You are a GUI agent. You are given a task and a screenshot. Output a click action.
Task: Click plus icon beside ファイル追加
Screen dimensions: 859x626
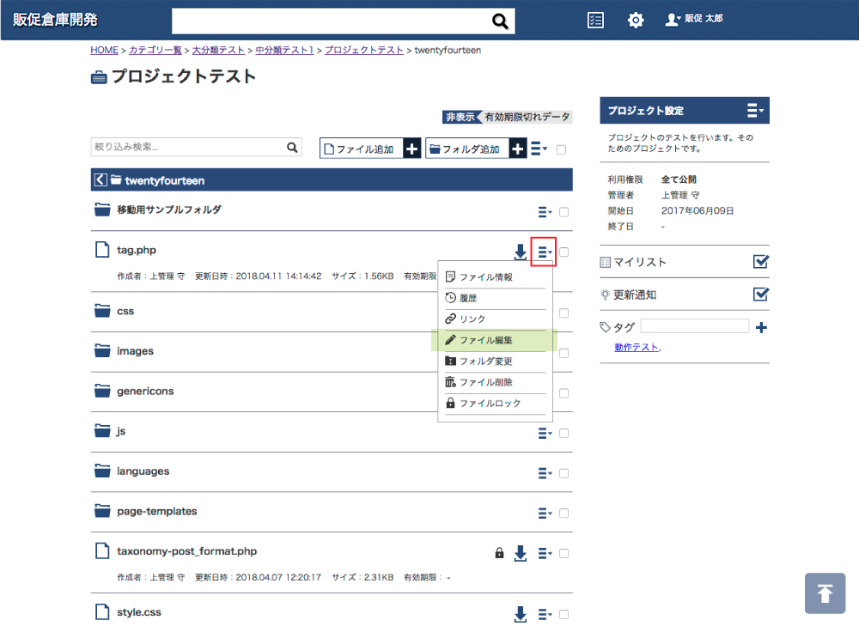(411, 149)
